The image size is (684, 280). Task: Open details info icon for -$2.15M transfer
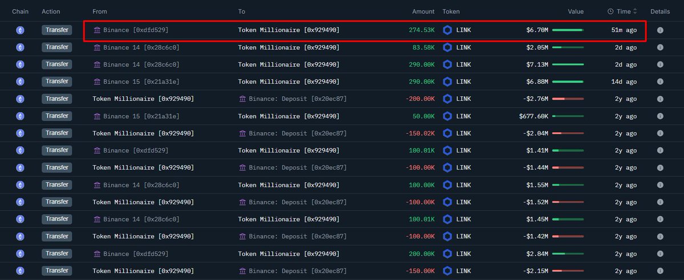pyautogui.click(x=660, y=271)
